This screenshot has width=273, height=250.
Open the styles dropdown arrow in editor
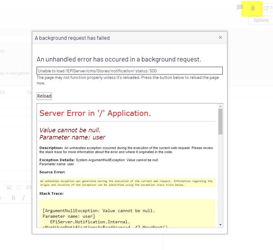tap(4, 198)
